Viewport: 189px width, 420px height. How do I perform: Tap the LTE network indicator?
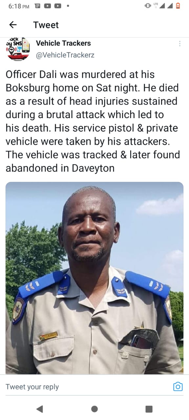point(156,5)
